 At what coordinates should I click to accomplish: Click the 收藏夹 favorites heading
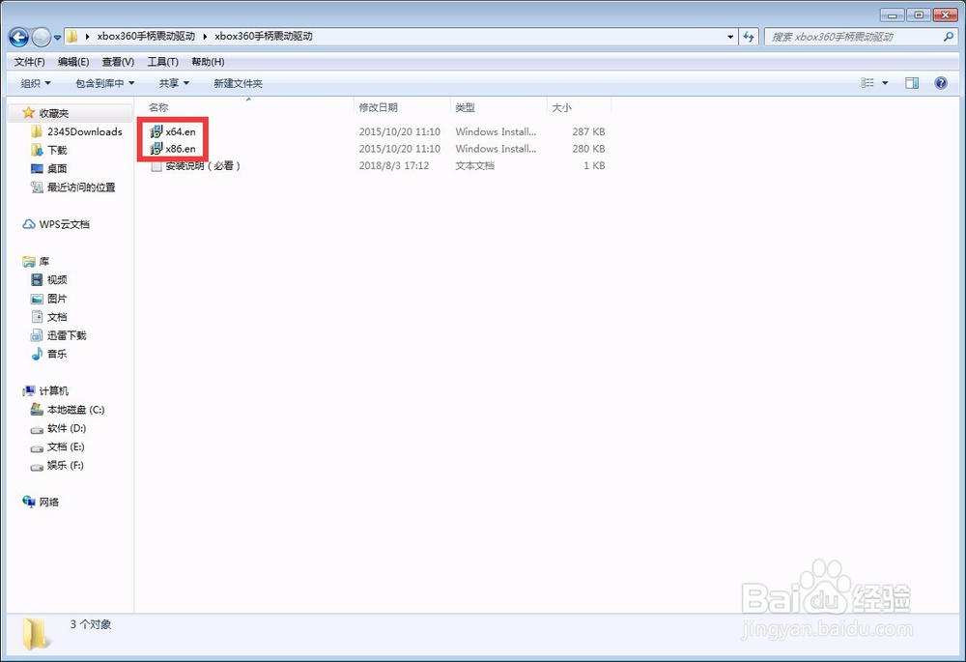[53, 113]
